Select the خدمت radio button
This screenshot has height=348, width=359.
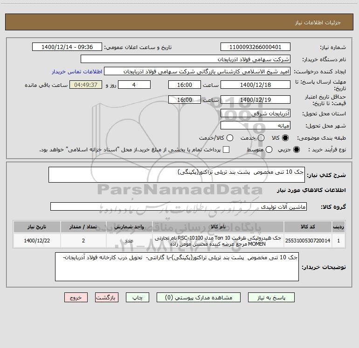[261, 138]
